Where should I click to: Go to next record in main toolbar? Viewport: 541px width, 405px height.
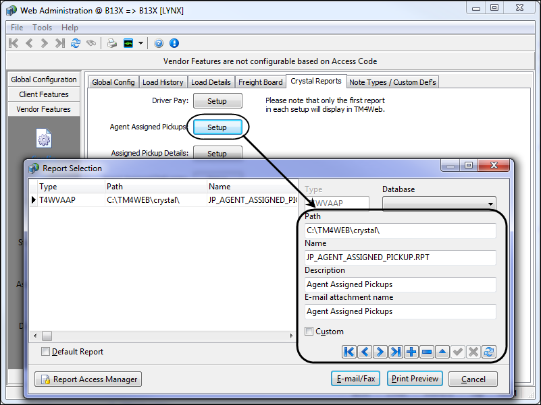pyautogui.click(x=44, y=43)
